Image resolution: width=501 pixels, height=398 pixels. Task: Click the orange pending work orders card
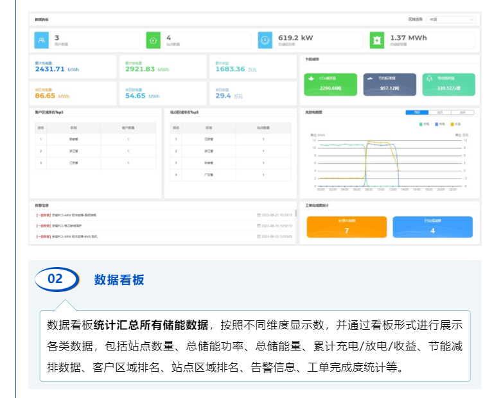pos(347,227)
